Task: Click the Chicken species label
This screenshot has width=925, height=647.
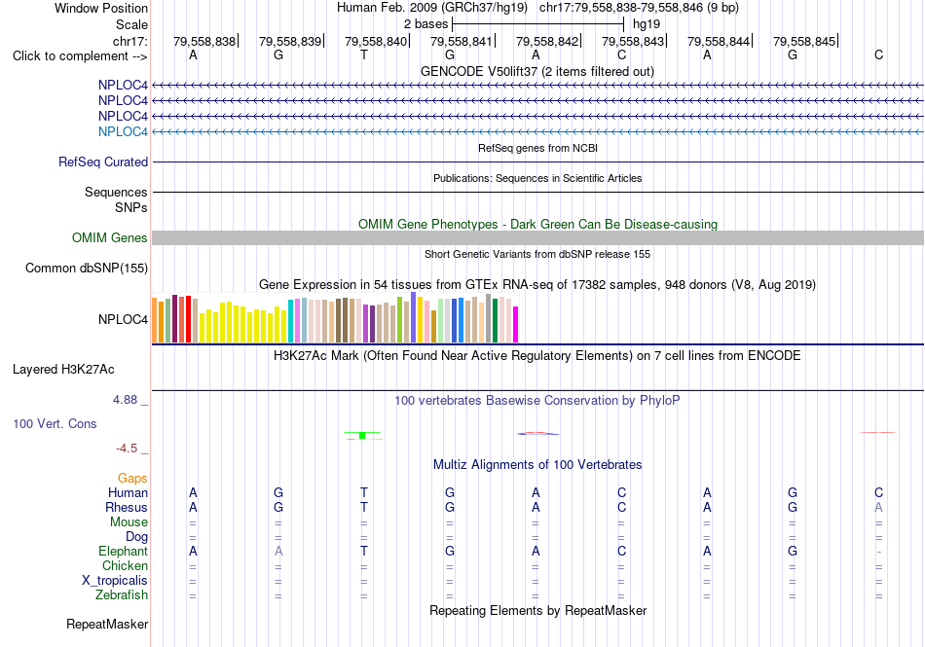Action: 125,565
